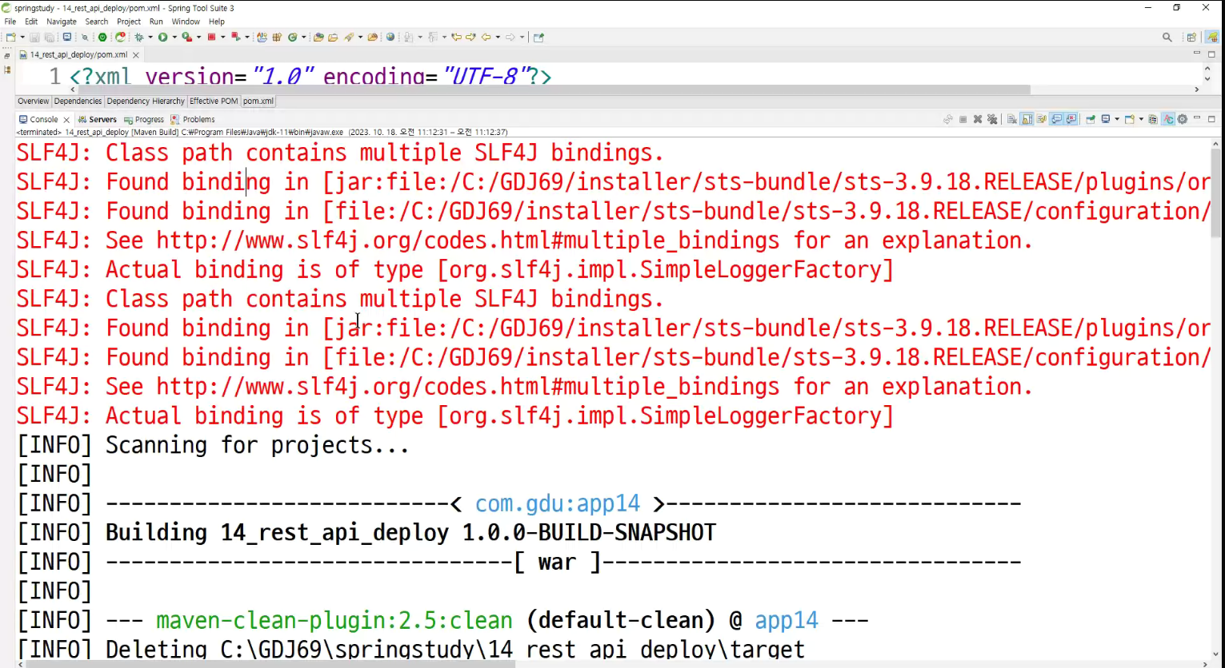Maximize the Console view panel
Viewport: 1225px width, 668px height.
pos(1211,119)
